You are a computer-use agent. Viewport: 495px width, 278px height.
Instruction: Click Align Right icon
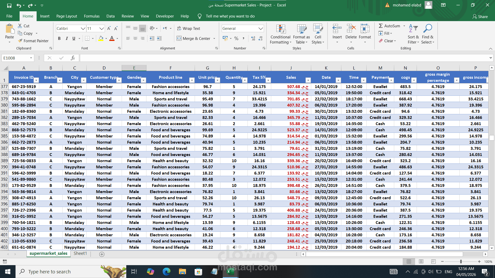142,38
